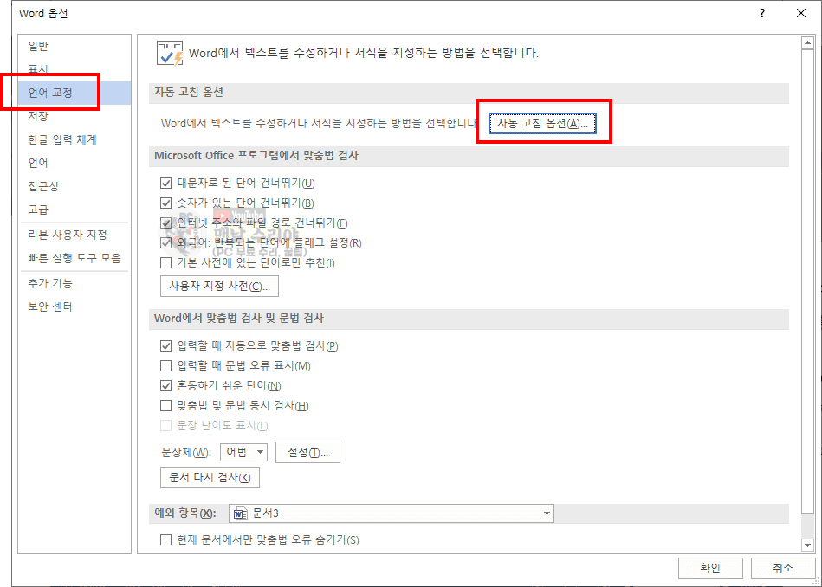Switch to the 고급 category
Screen dimensions: 822x587
pyautogui.click(x=38, y=210)
